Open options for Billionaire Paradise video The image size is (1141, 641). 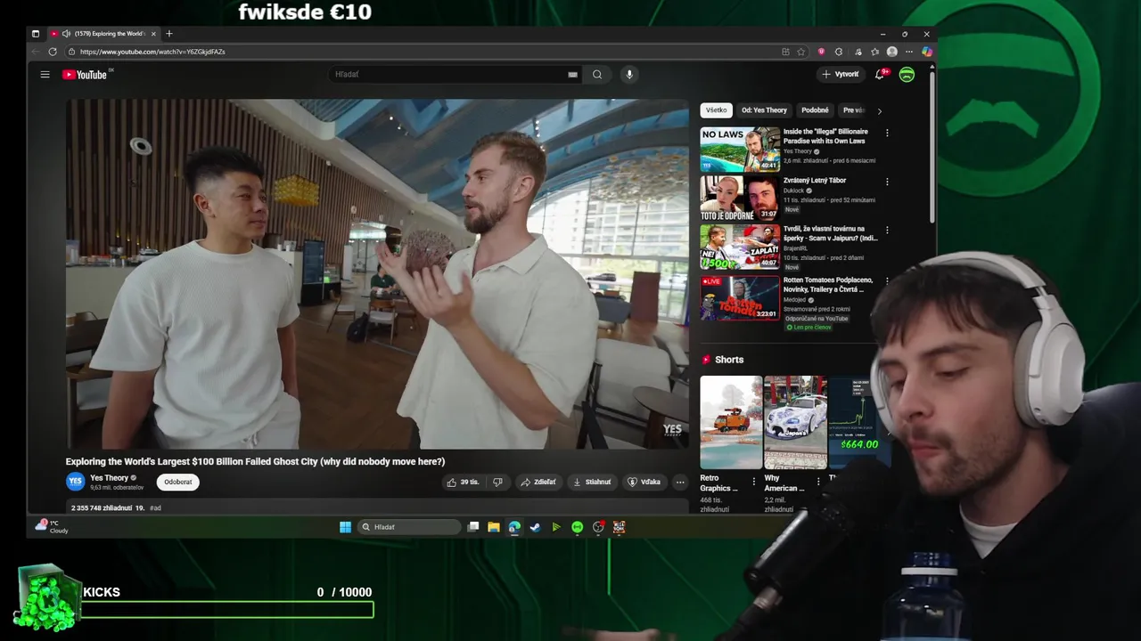tap(887, 134)
